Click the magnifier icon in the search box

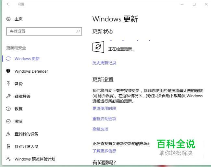point(78,31)
